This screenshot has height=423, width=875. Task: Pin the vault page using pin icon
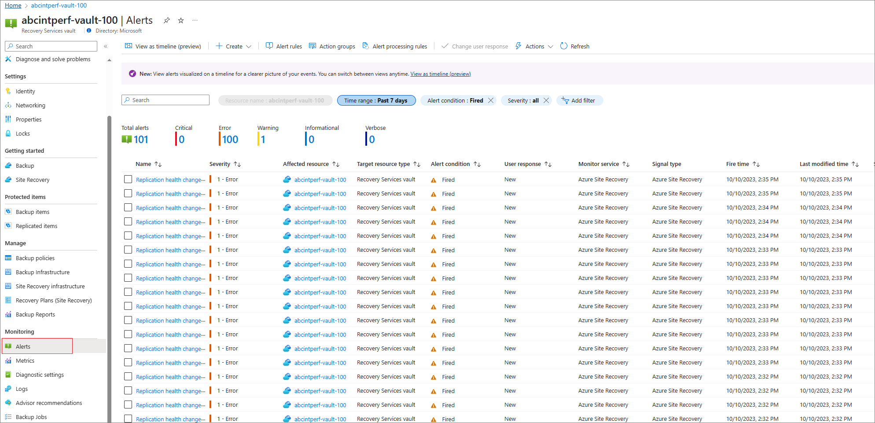(166, 20)
